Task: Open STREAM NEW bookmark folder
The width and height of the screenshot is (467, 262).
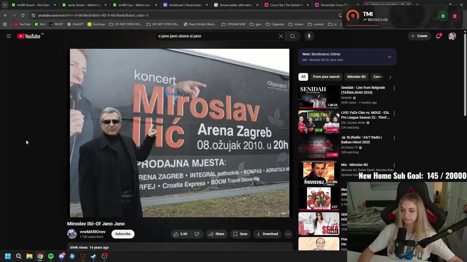Action: [x=233, y=24]
